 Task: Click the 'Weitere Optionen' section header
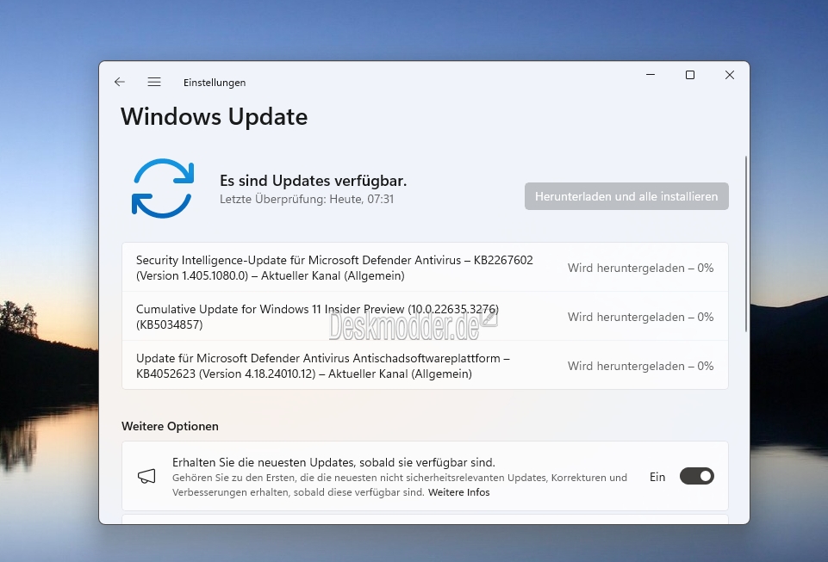[x=170, y=426]
